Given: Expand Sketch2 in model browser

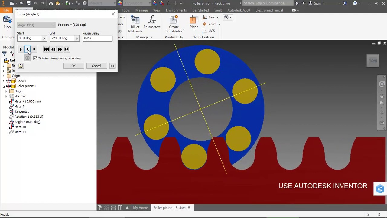Looking at the screenshot, I should click(x=6, y=96).
